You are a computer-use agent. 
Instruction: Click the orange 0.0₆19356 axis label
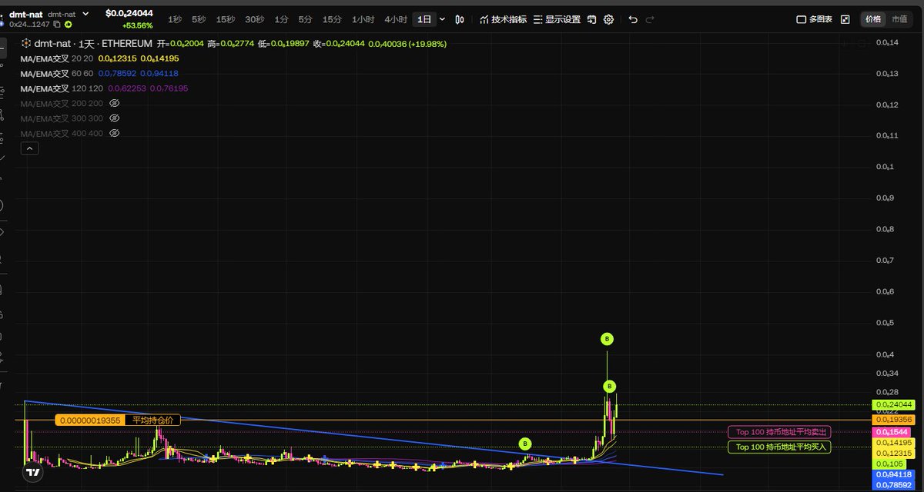[892, 420]
